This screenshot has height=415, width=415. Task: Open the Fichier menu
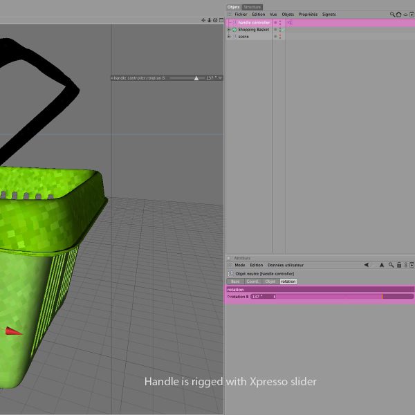pos(241,14)
